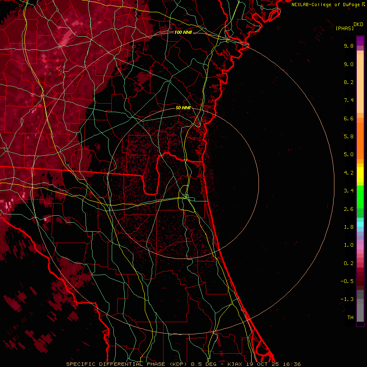The image size is (367, 367).
Task: Click the 16:36 timestamp in caption
Action: click(292, 364)
